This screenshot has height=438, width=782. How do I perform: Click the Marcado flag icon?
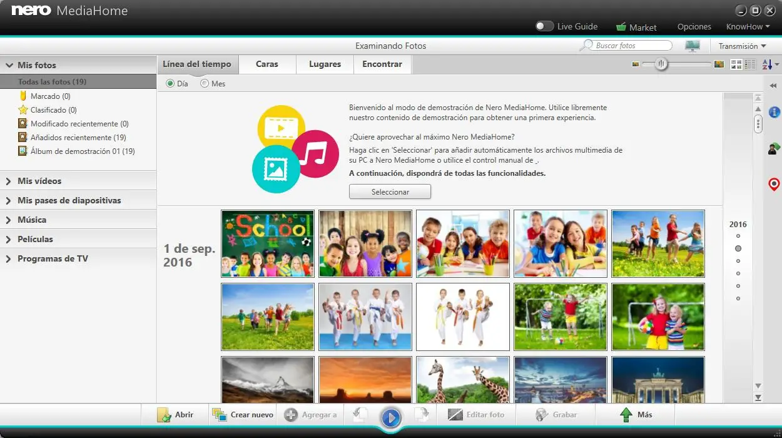[x=23, y=96]
